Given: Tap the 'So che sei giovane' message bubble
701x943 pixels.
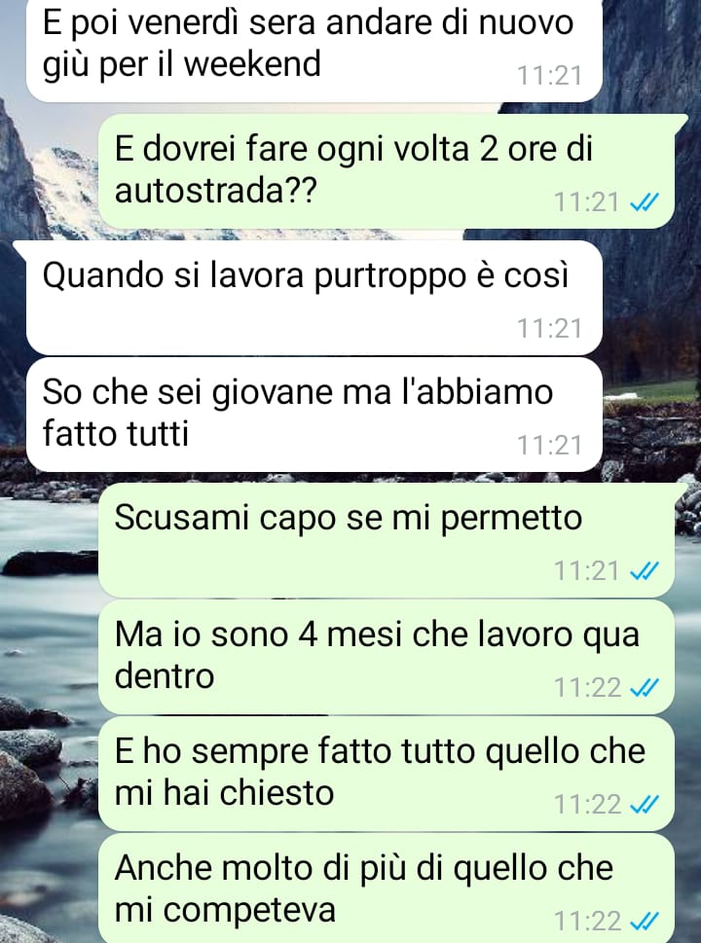Looking at the screenshot, I should point(314,415).
